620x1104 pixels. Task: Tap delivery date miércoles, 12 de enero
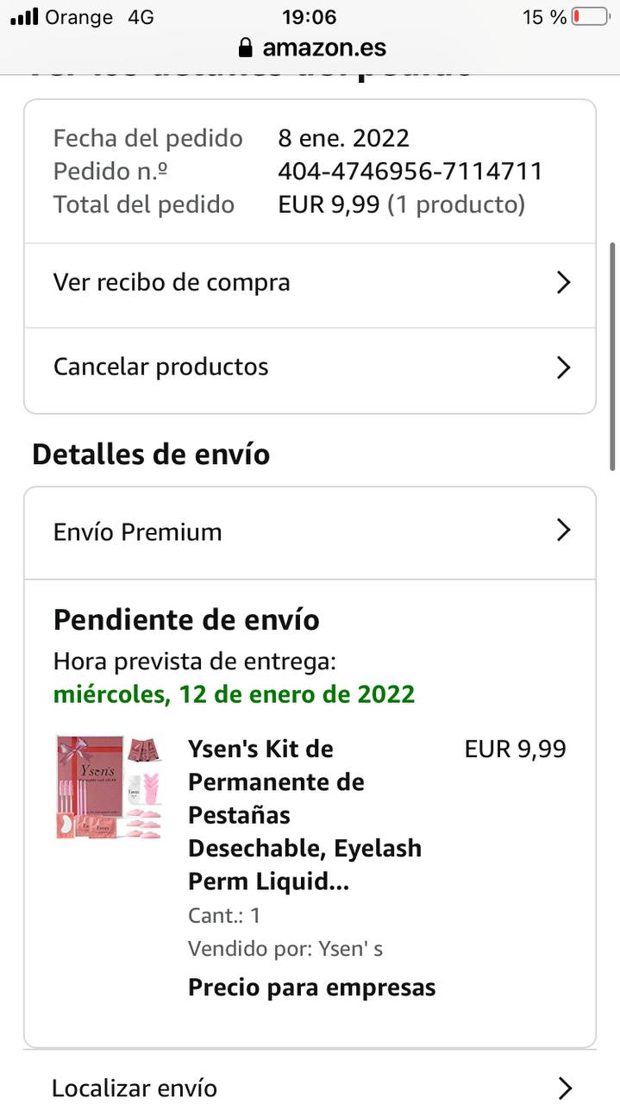pos(234,694)
